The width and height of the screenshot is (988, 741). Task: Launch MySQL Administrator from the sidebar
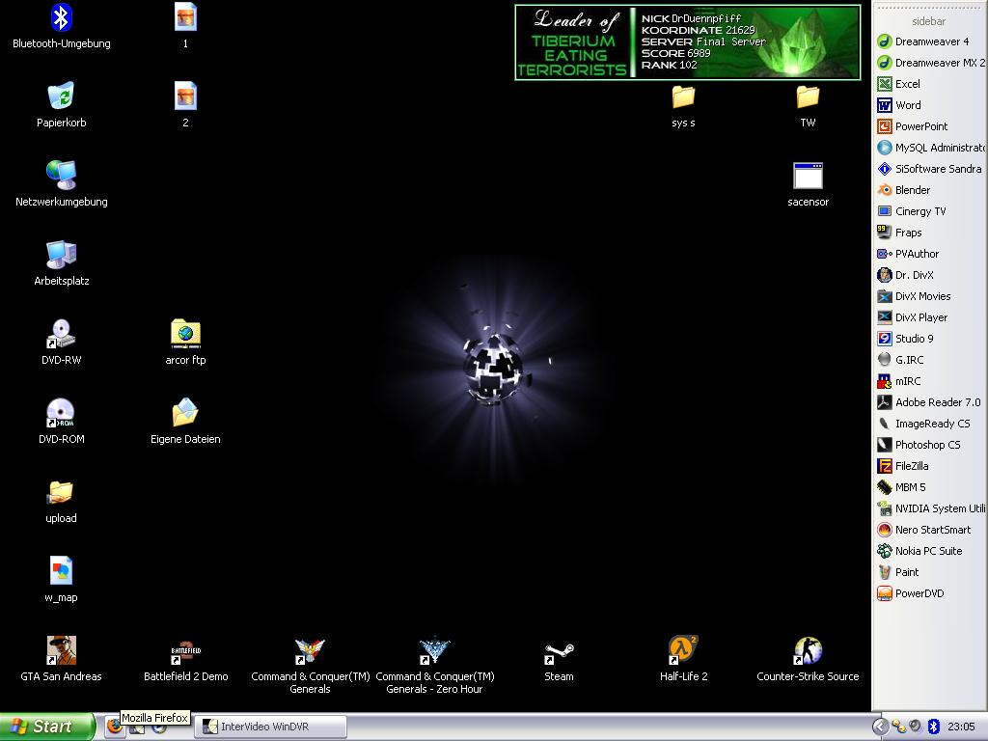click(x=931, y=148)
